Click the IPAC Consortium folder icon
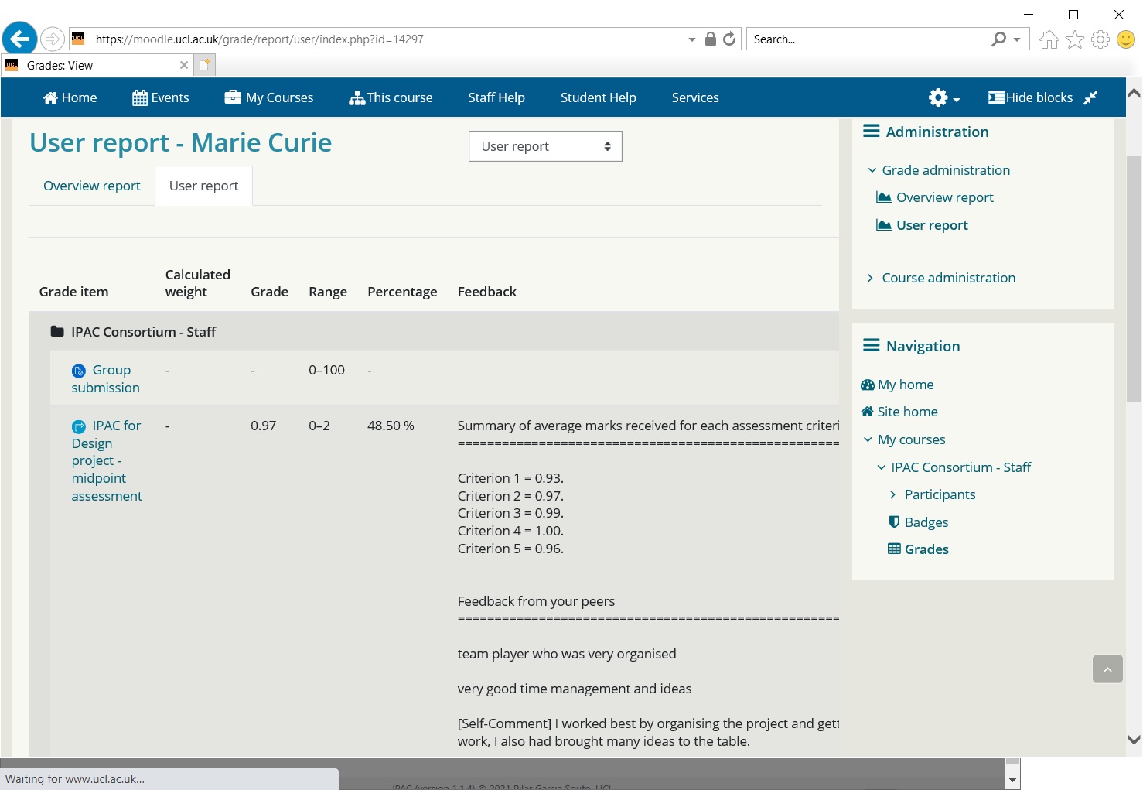Screen dimensions: 1143x790 coord(57,331)
